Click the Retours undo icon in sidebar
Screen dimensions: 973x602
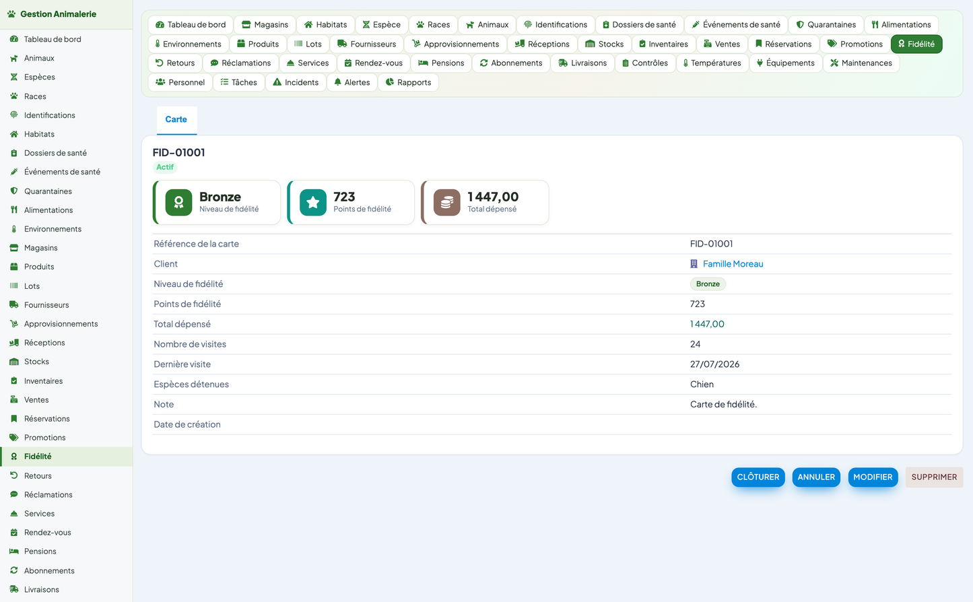(14, 475)
